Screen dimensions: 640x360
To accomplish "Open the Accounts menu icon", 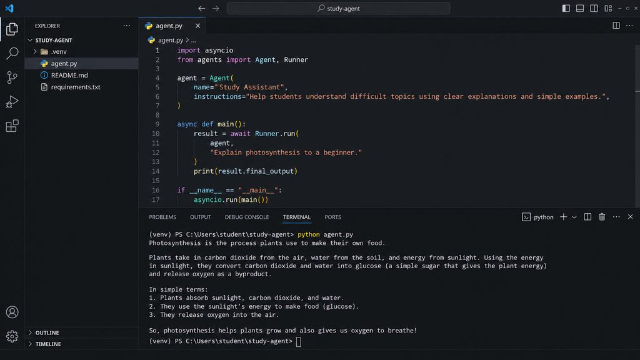I will tap(12, 312).
